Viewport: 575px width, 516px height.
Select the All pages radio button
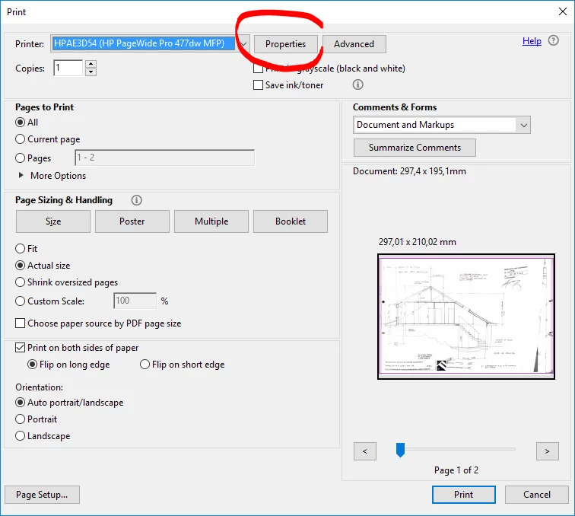click(x=21, y=122)
